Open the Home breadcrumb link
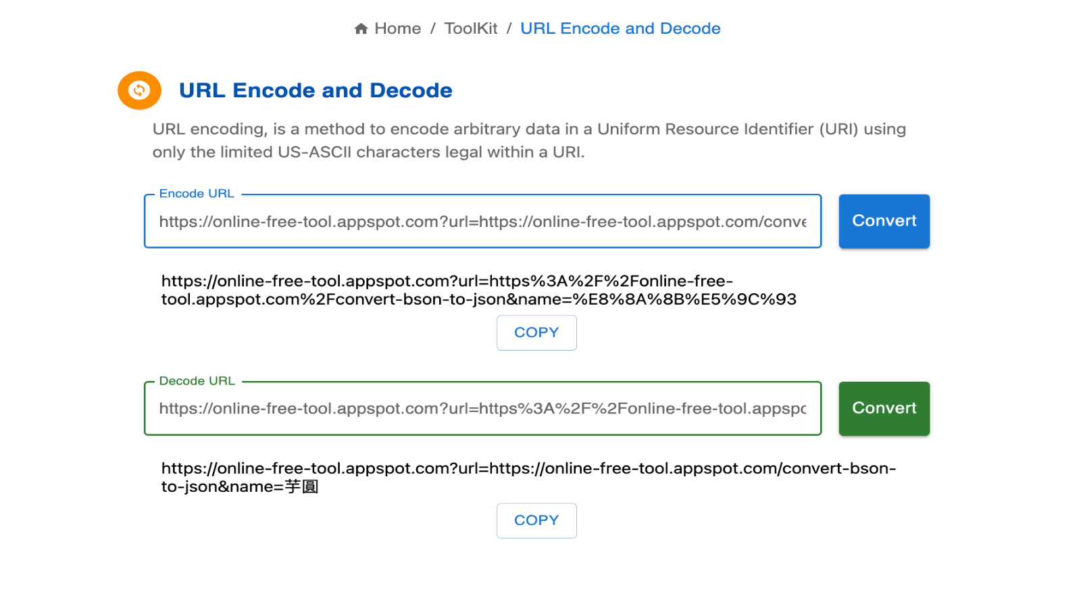 pyautogui.click(x=399, y=28)
